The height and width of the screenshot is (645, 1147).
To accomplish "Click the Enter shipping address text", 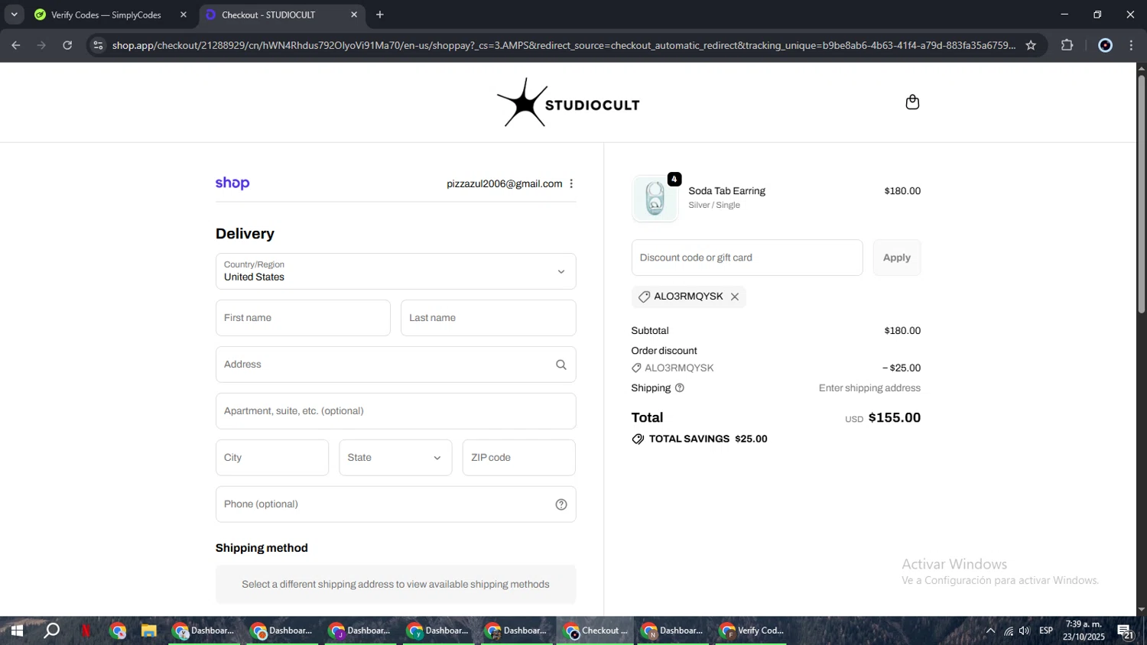I will pos(869,388).
